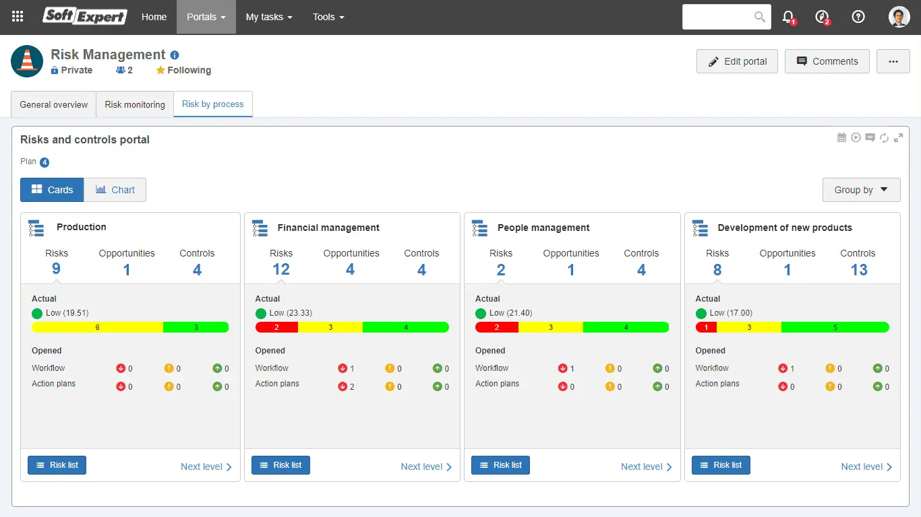Expand the widget to fullscreen

point(898,138)
